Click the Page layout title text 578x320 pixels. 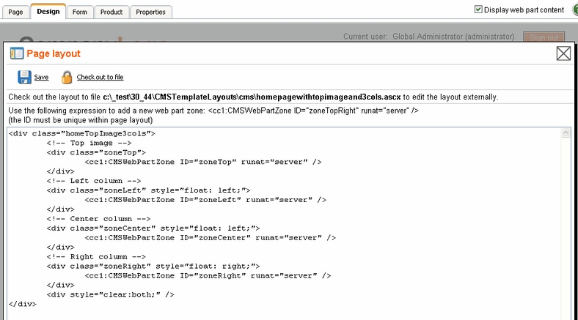click(x=54, y=54)
